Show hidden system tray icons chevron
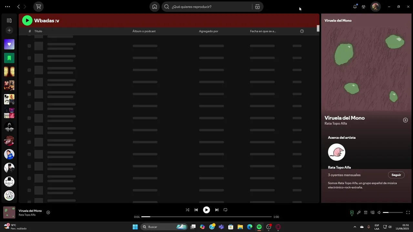 tap(355, 227)
